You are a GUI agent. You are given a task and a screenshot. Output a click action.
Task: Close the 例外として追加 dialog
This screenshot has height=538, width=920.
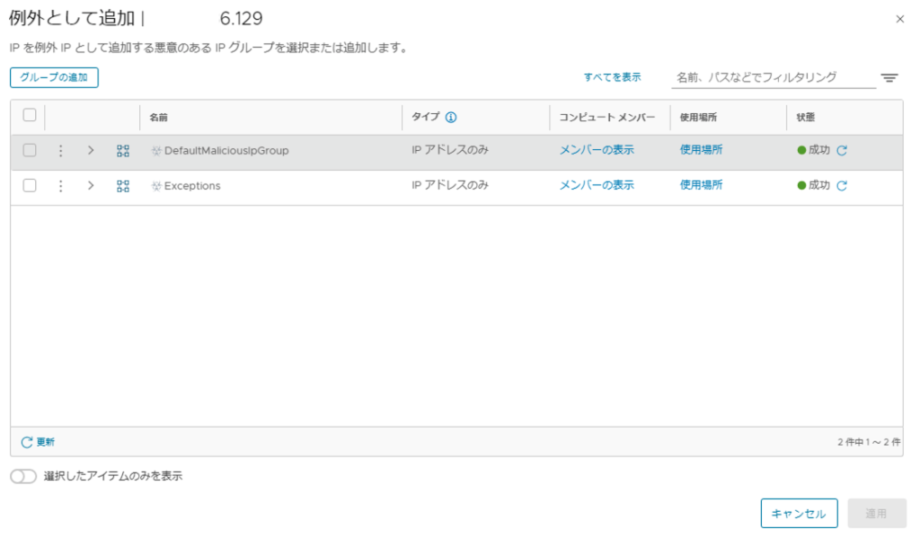900,20
